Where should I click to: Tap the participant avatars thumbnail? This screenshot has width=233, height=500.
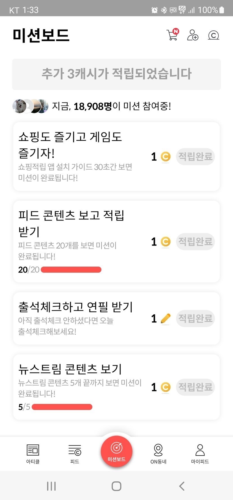(x=30, y=106)
